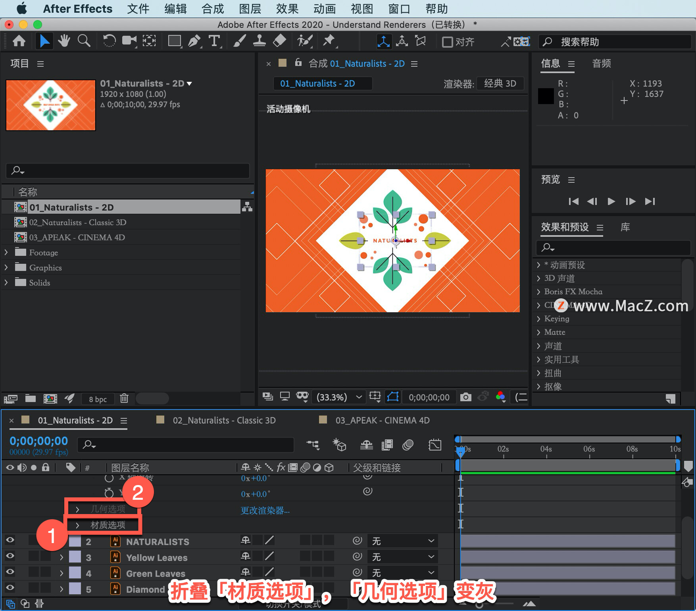This screenshot has height=611, width=696.
Task: Expand the Keying effects category
Action: point(538,319)
